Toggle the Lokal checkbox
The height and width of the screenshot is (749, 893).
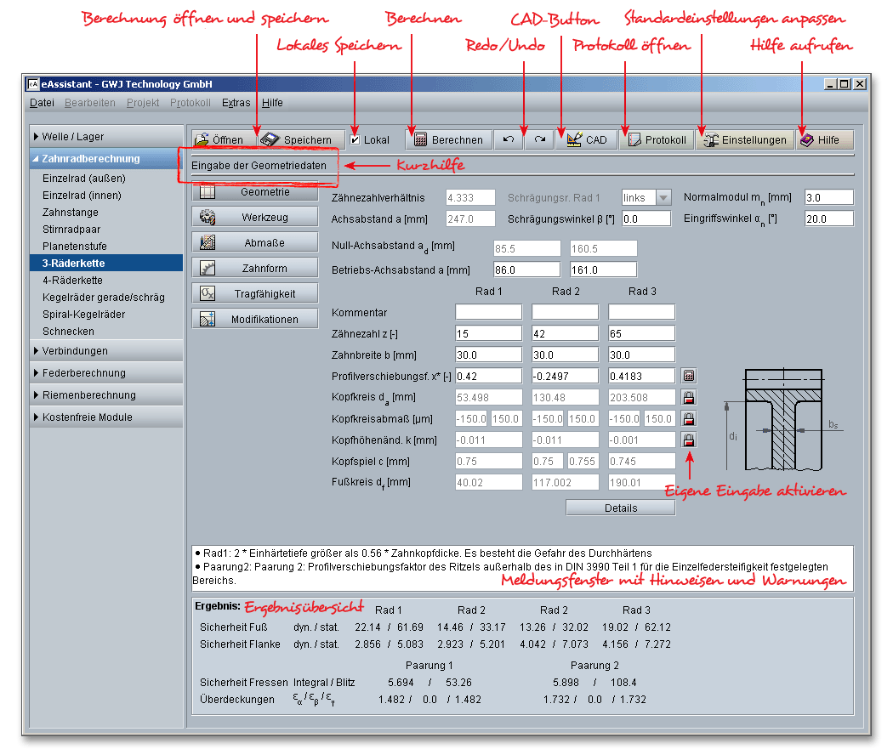355,140
